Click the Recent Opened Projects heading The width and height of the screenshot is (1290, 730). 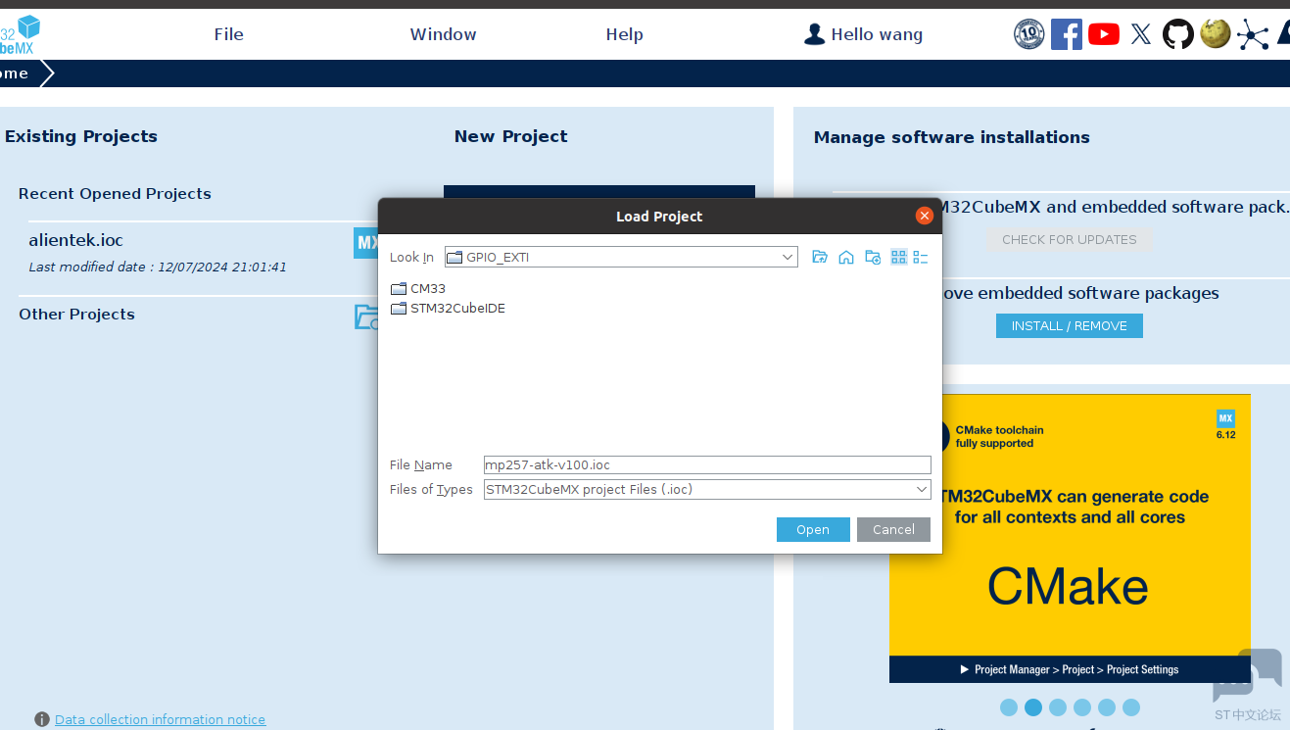pos(115,194)
